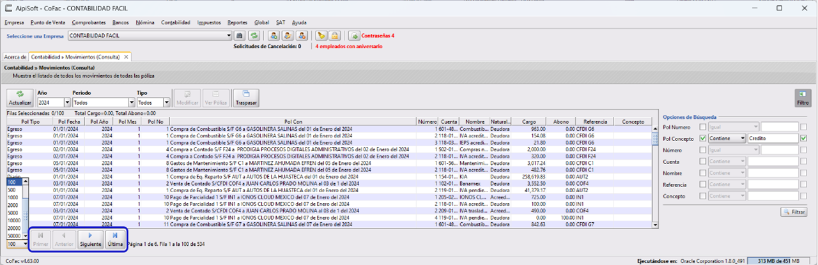Screen dimensions: 818x265
Task: Open the Periodo Todos dropdown
Action: pos(131,102)
